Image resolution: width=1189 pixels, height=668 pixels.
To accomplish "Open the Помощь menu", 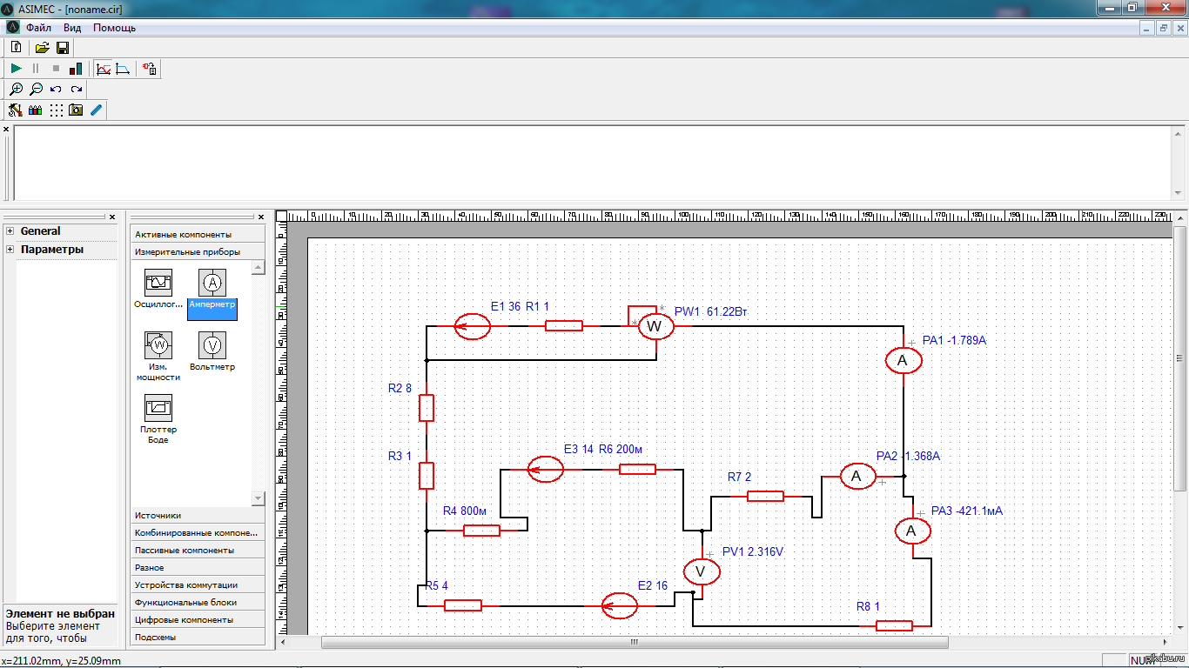I will tap(114, 28).
